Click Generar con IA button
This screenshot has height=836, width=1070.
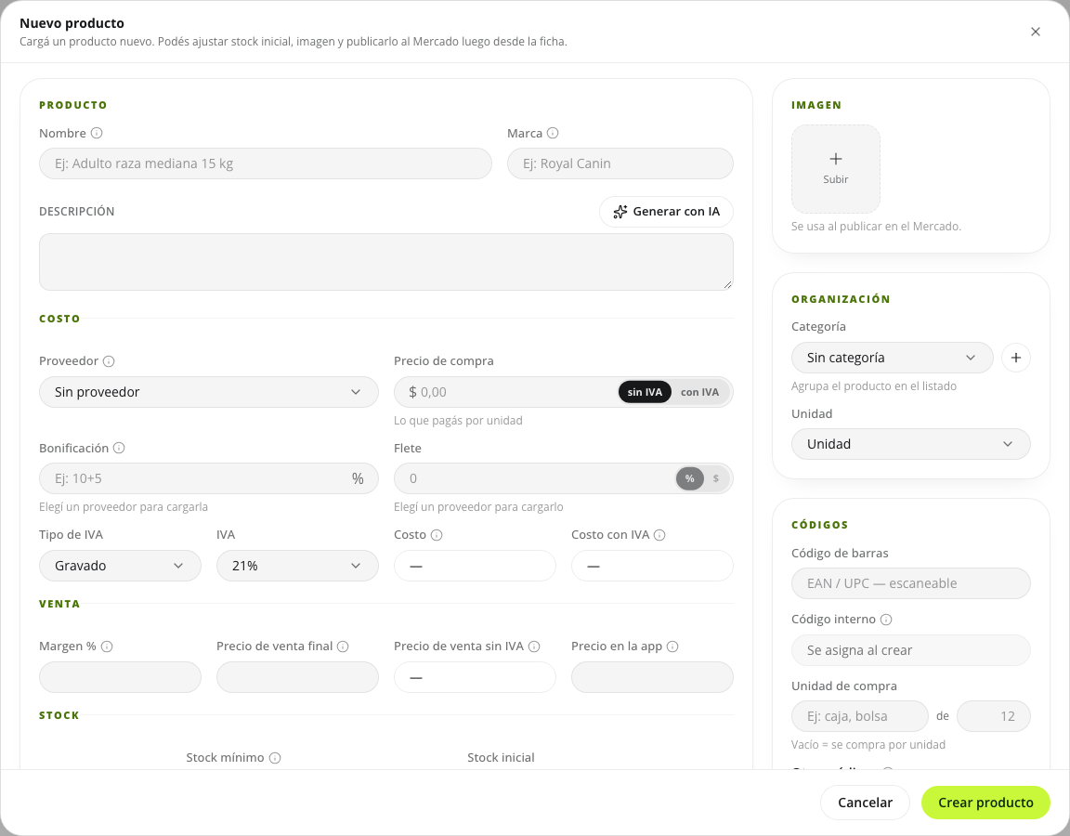666,212
